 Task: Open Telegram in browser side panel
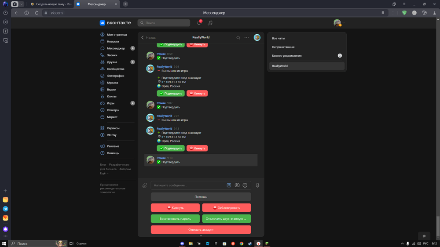click(x=5, y=209)
